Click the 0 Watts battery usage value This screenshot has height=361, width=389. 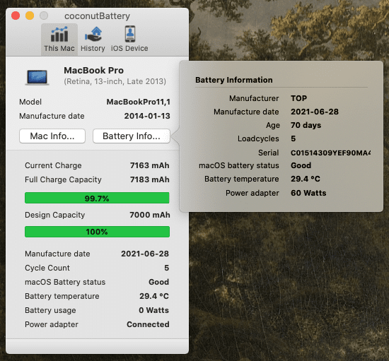[x=153, y=310]
